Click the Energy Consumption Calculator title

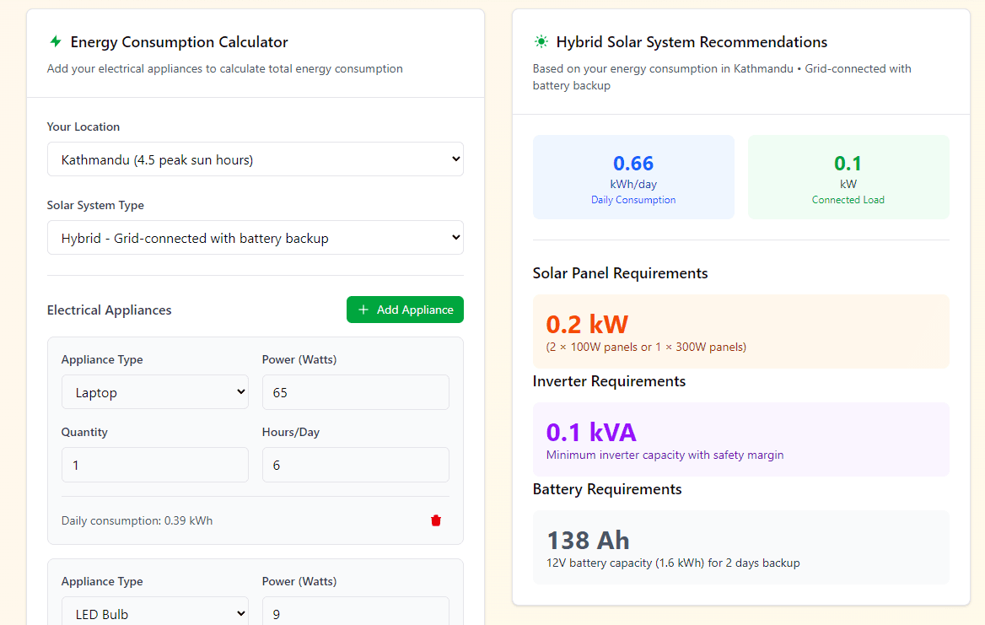click(179, 42)
